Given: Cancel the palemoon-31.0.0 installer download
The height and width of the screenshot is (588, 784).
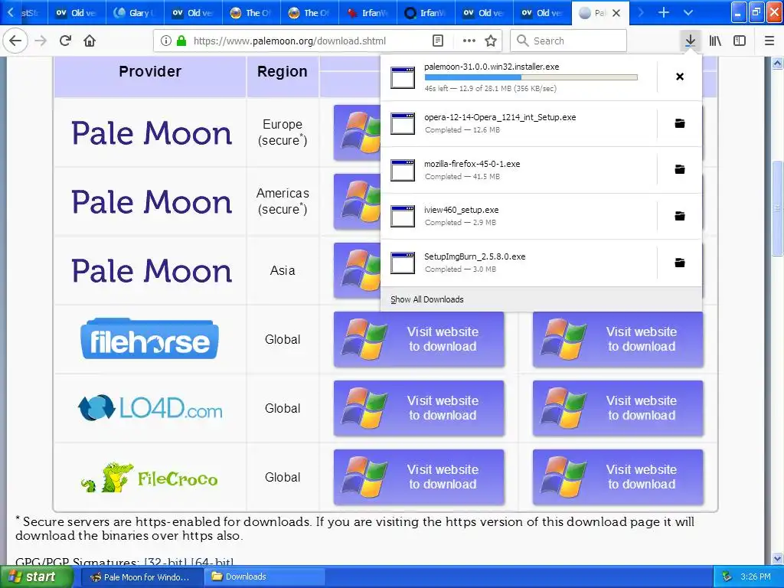Looking at the screenshot, I should pos(680,77).
